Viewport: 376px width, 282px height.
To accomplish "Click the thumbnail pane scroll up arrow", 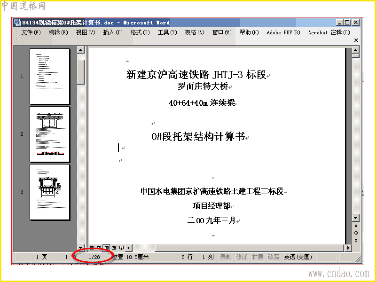I will click(x=80, y=50).
